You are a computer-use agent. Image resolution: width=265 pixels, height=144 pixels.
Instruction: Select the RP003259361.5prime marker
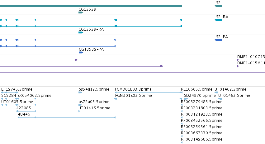pyautogui.click(x=182, y=130)
